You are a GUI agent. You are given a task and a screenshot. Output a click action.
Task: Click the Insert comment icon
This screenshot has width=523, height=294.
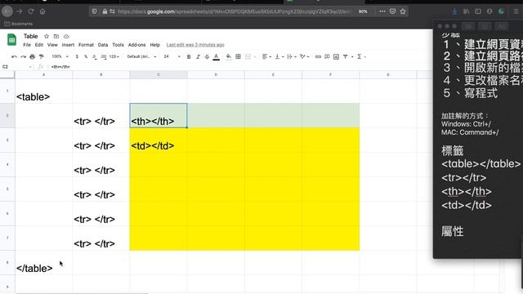[327, 56]
